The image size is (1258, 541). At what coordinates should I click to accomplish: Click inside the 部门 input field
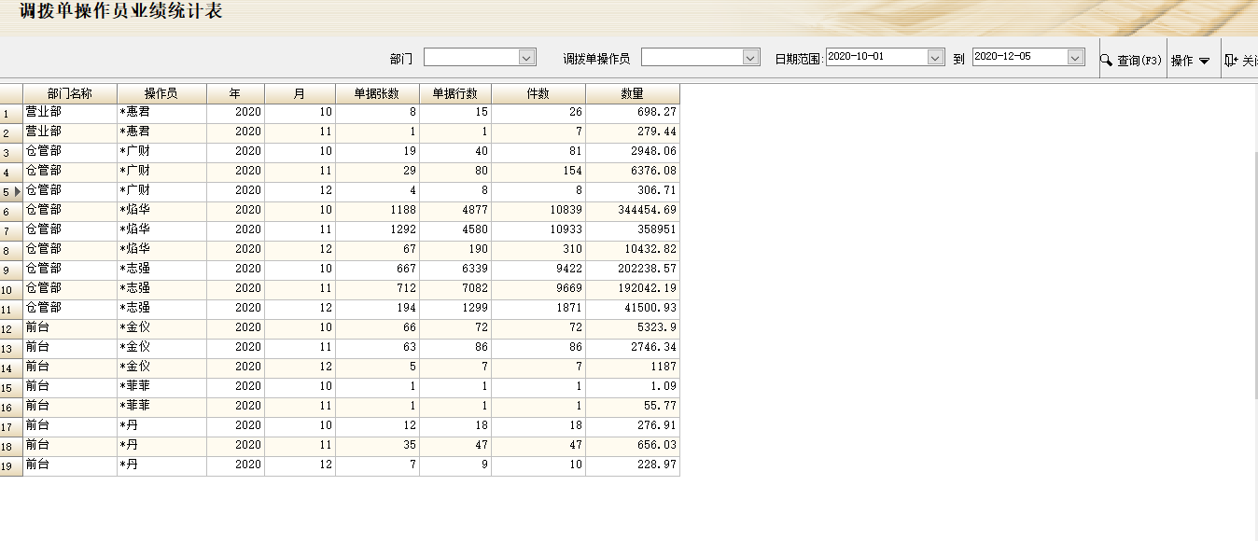point(471,58)
